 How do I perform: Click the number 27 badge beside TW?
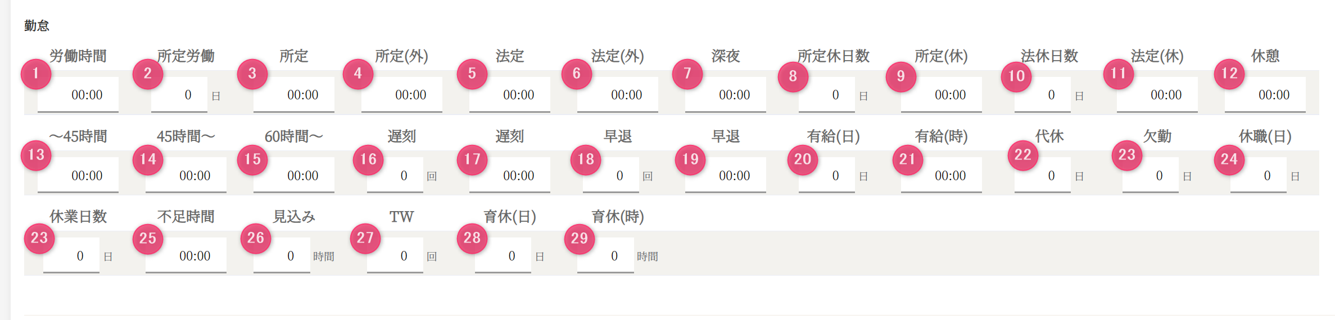(x=365, y=238)
